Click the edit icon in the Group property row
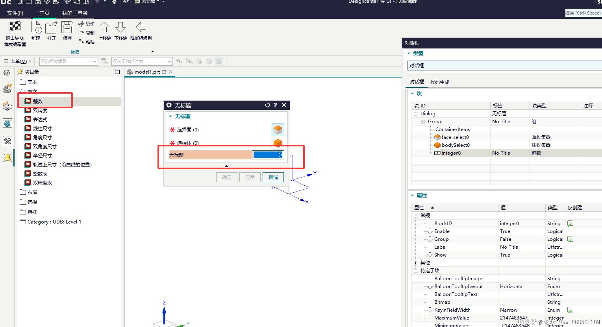602x327 pixels. click(x=570, y=239)
